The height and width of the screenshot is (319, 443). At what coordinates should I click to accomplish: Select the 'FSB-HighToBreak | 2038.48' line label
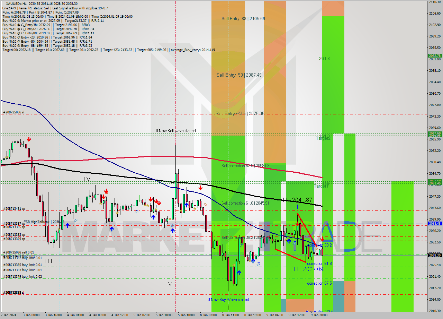pos(44,222)
